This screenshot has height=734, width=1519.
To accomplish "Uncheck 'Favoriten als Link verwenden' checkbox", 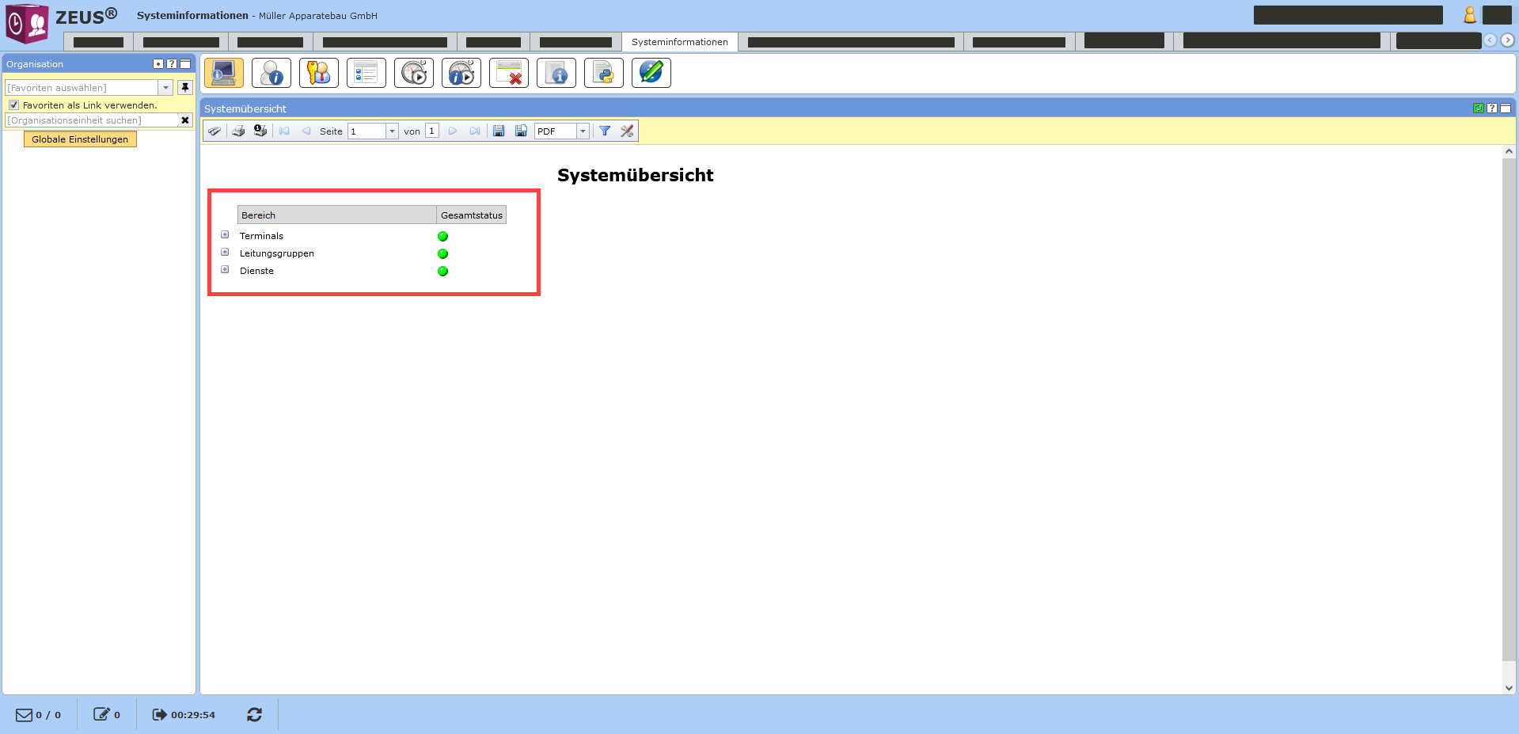I will click(x=13, y=105).
